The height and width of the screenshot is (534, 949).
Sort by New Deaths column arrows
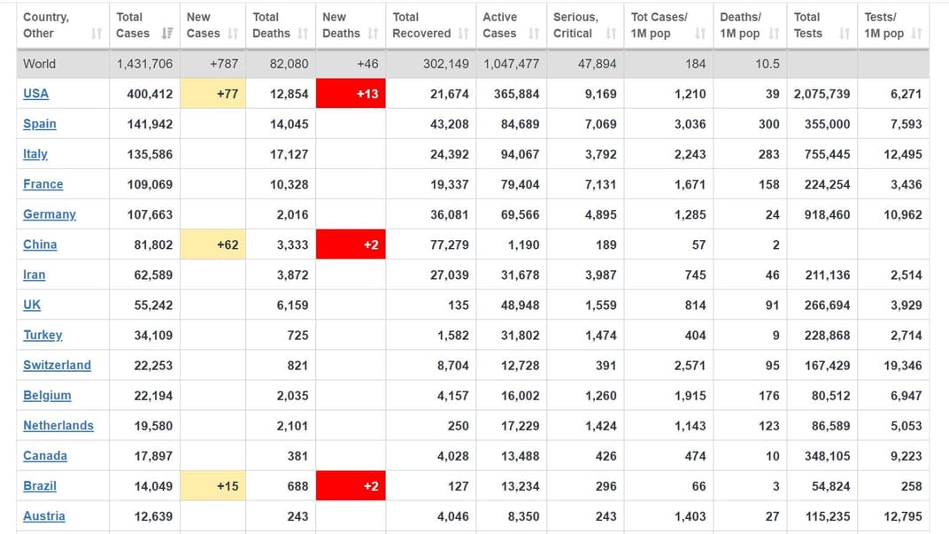(373, 34)
